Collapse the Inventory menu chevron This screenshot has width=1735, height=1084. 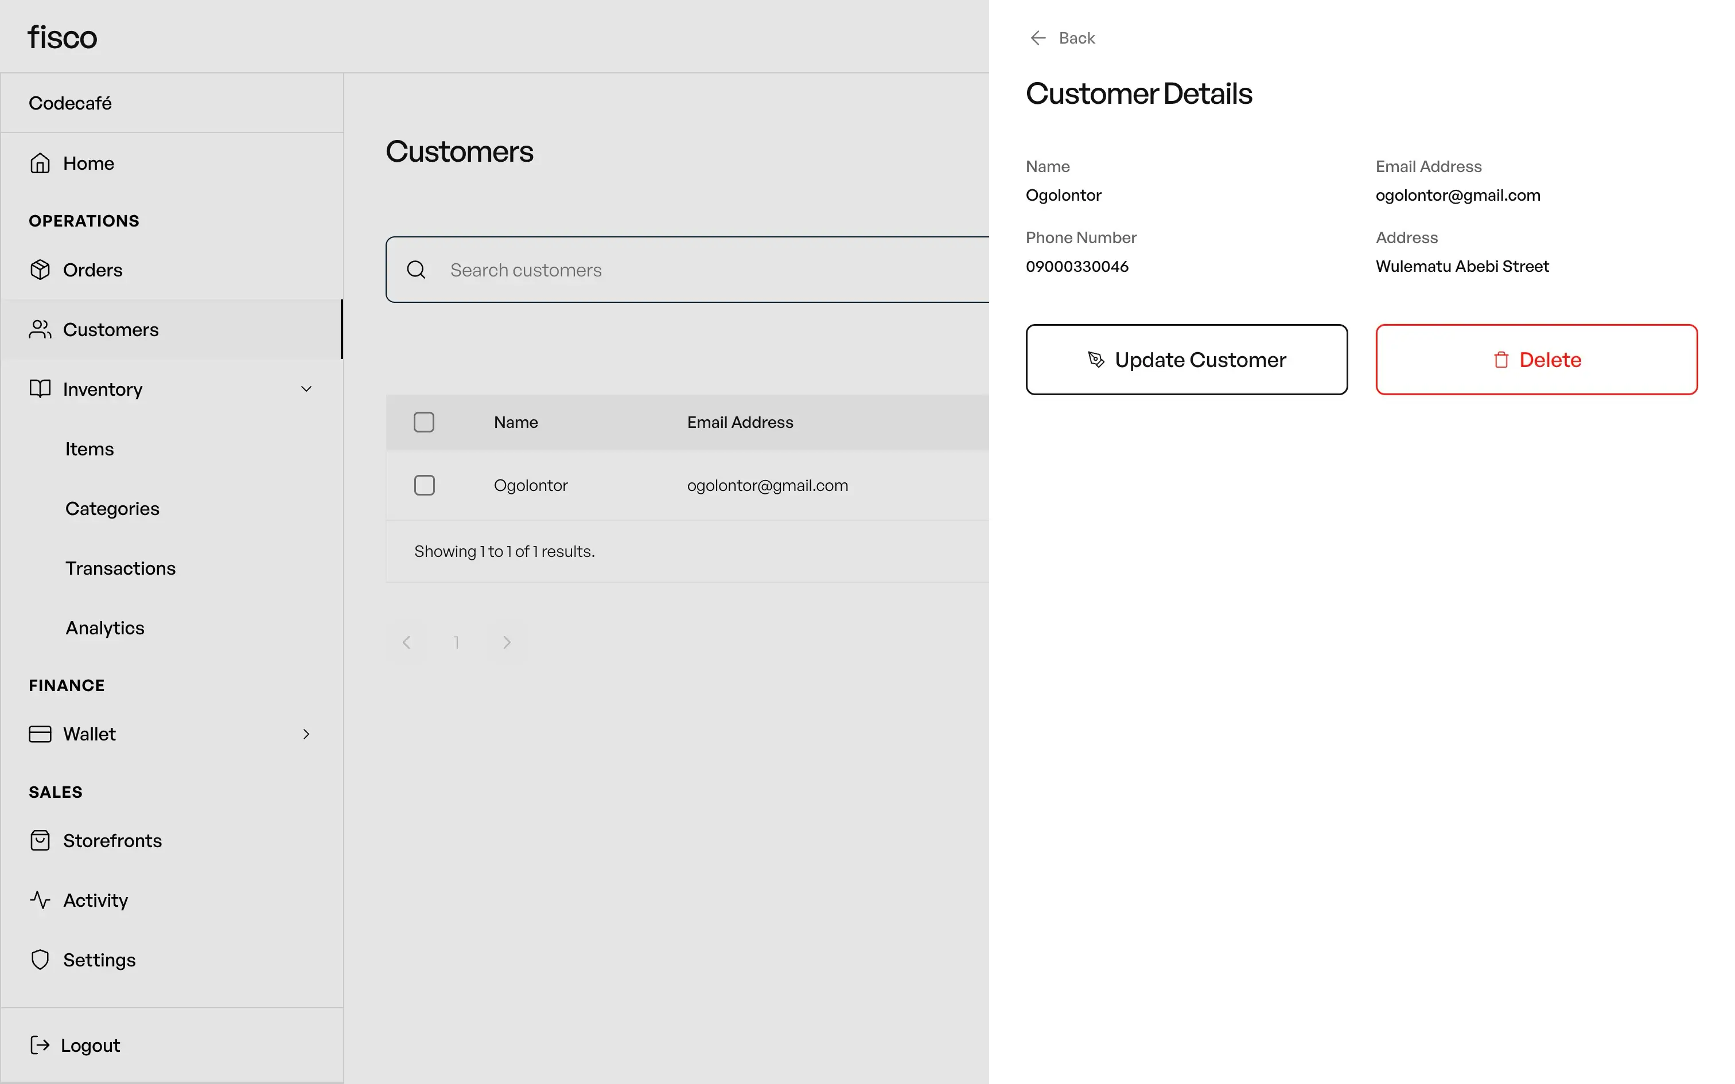click(x=306, y=389)
